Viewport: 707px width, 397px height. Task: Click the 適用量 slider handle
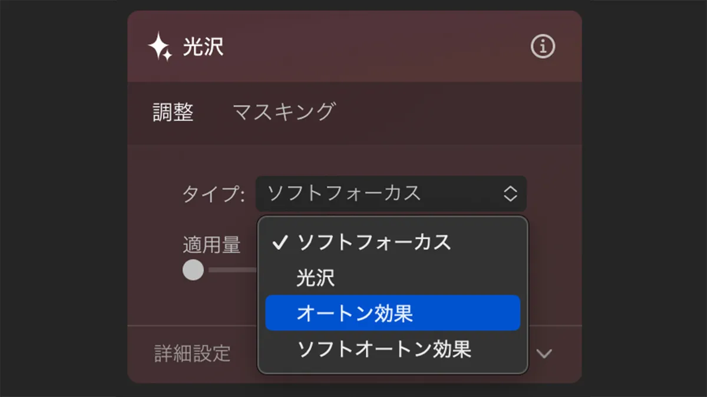[193, 271]
